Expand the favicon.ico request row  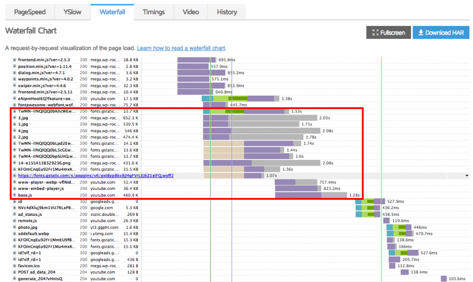(x=14, y=266)
